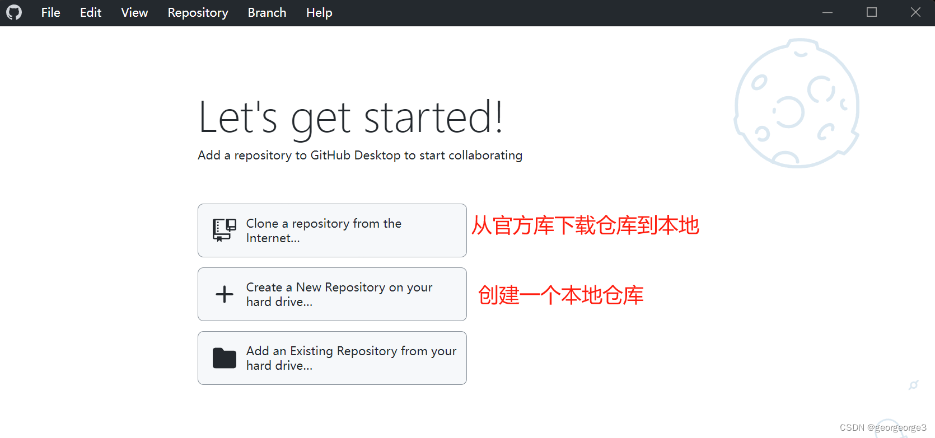Open the Repository menu
The width and height of the screenshot is (935, 438).
pyautogui.click(x=198, y=12)
